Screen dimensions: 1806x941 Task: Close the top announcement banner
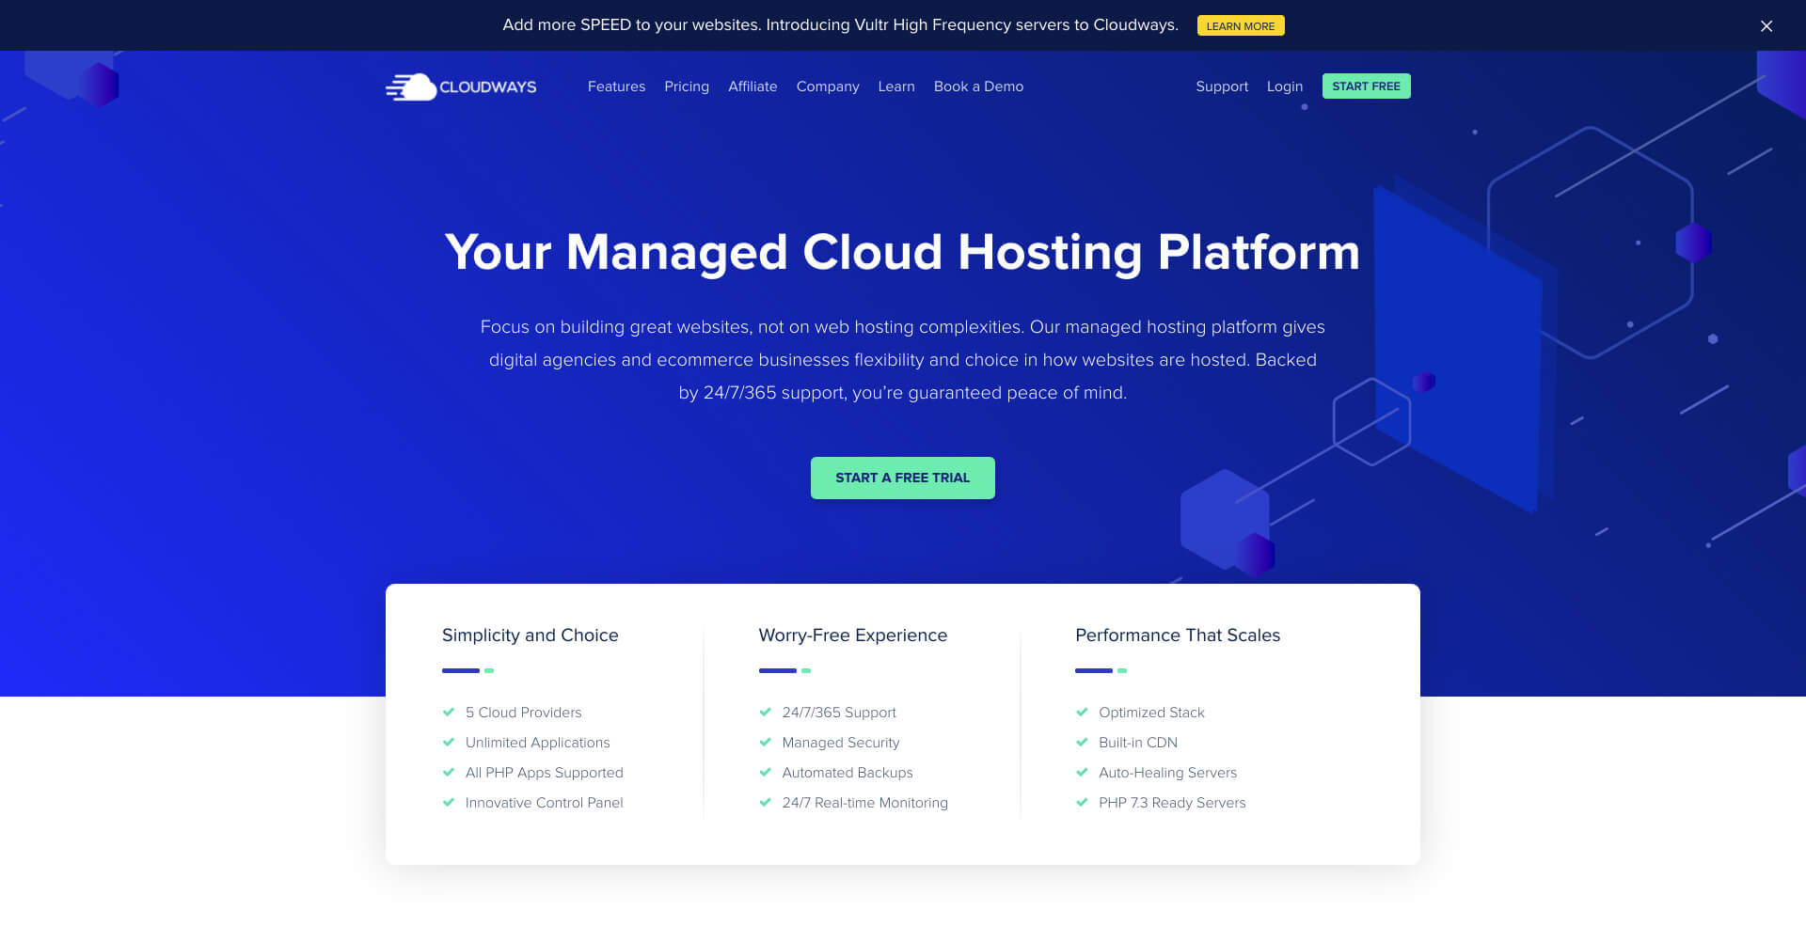(1766, 26)
